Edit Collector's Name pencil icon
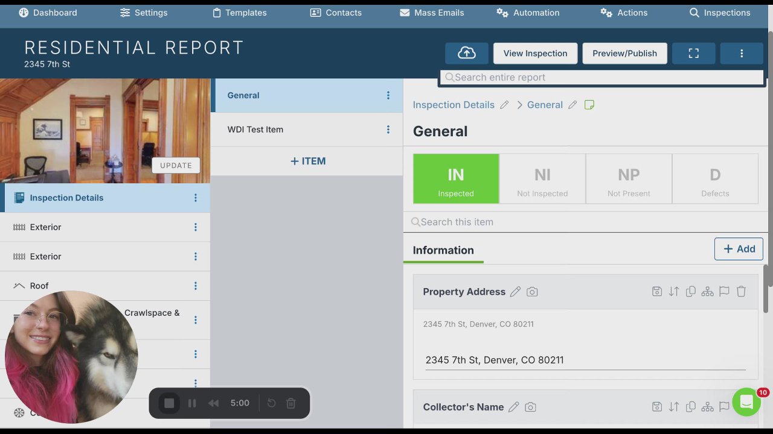This screenshot has height=434, width=773. pyautogui.click(x=514, y=407)
